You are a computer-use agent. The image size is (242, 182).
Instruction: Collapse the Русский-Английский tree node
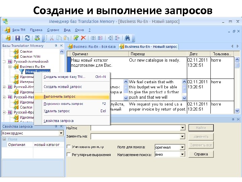(x=4, y=62)
